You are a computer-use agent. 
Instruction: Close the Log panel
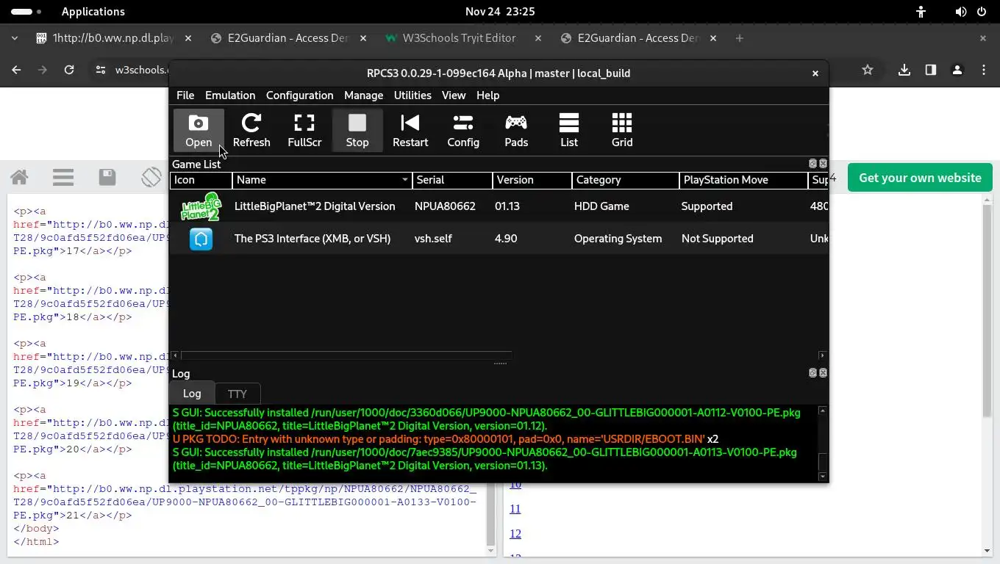(x=823, y=373)
